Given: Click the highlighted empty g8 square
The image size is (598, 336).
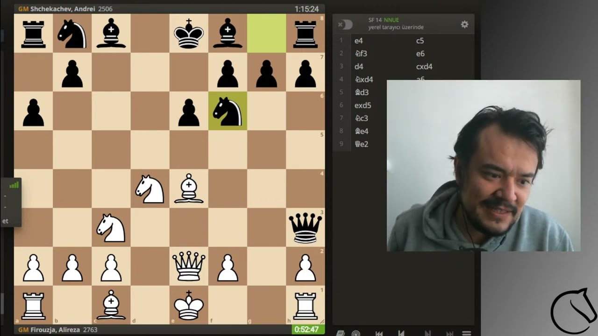Looking at the screenshot, I should (x=266, y=34).
